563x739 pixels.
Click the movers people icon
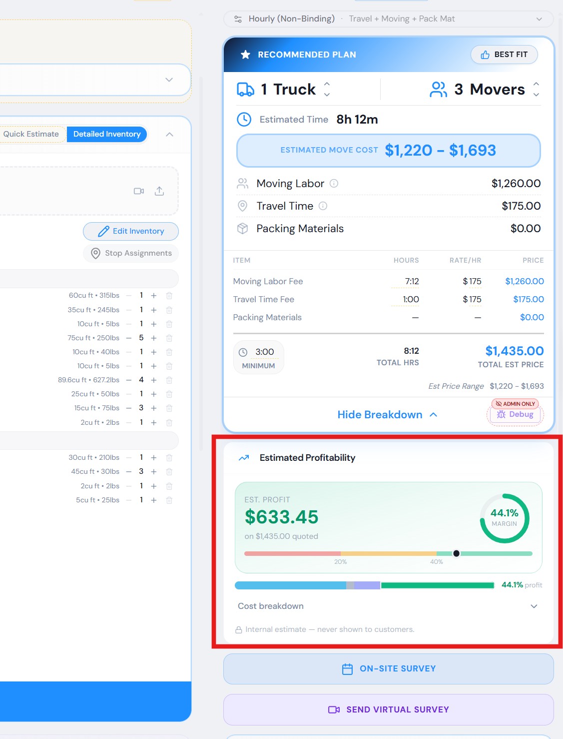[439, 90]
